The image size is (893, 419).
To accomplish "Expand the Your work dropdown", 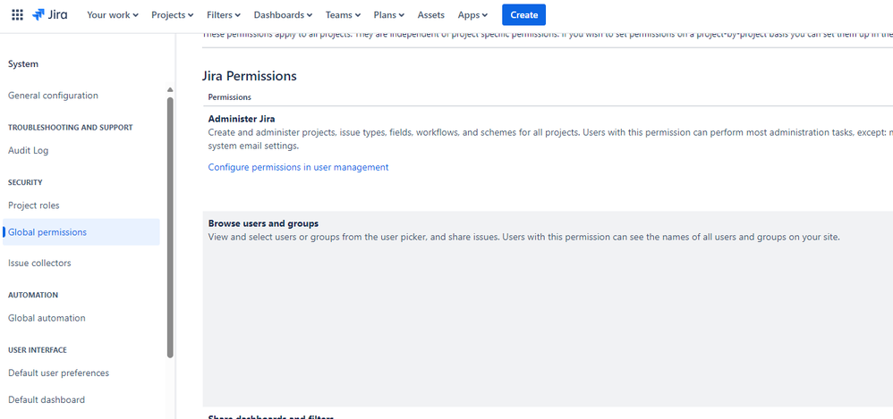I will point(112,15).
